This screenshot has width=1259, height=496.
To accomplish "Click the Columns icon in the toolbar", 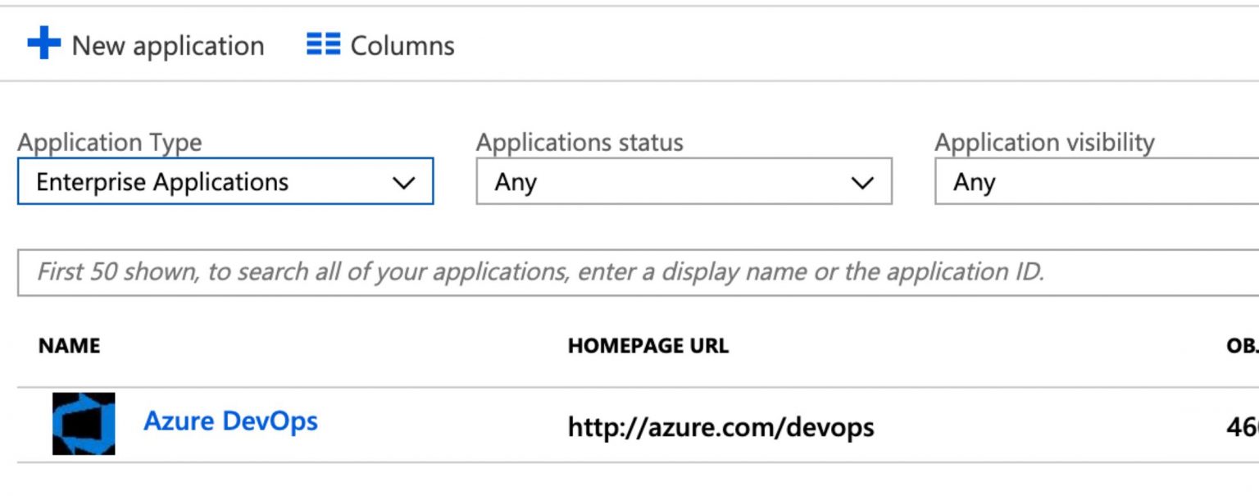I will coord(323,44).
